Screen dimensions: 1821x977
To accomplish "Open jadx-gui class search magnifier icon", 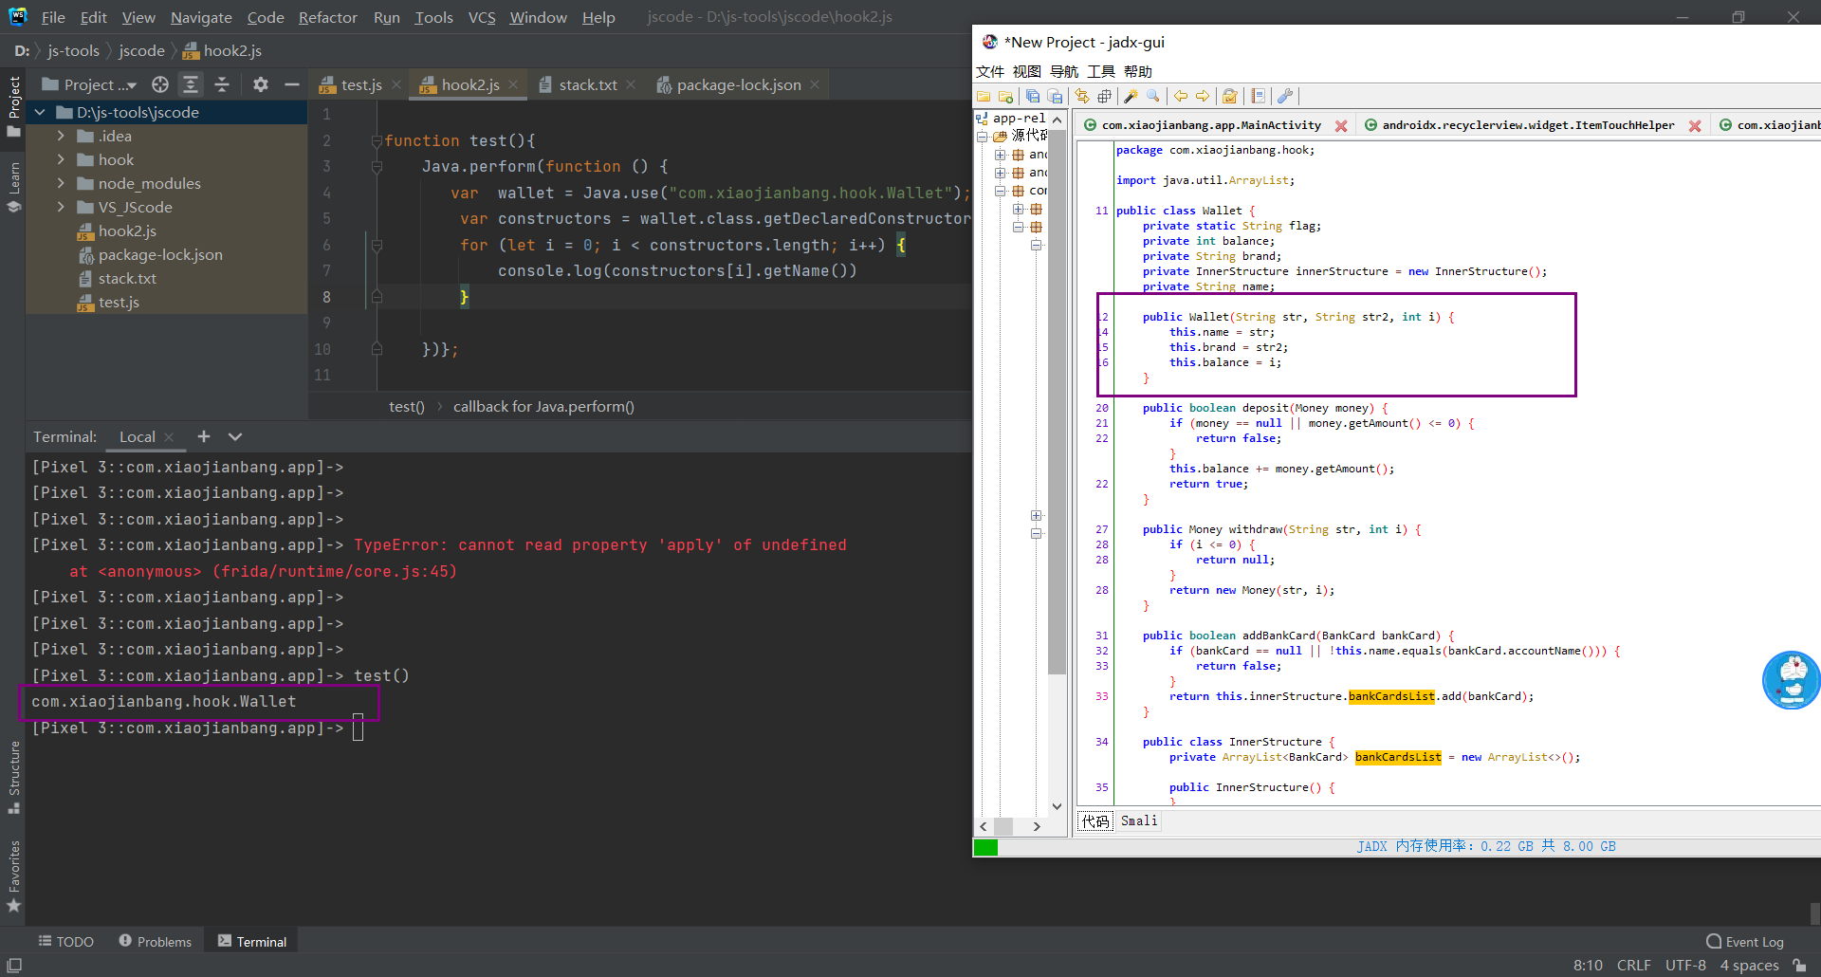I will click(1153, 96).
